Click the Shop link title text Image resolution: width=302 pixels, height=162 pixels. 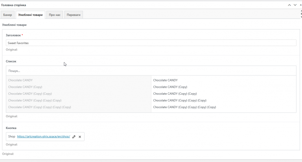pyautogui.click(x=11, y=136)
